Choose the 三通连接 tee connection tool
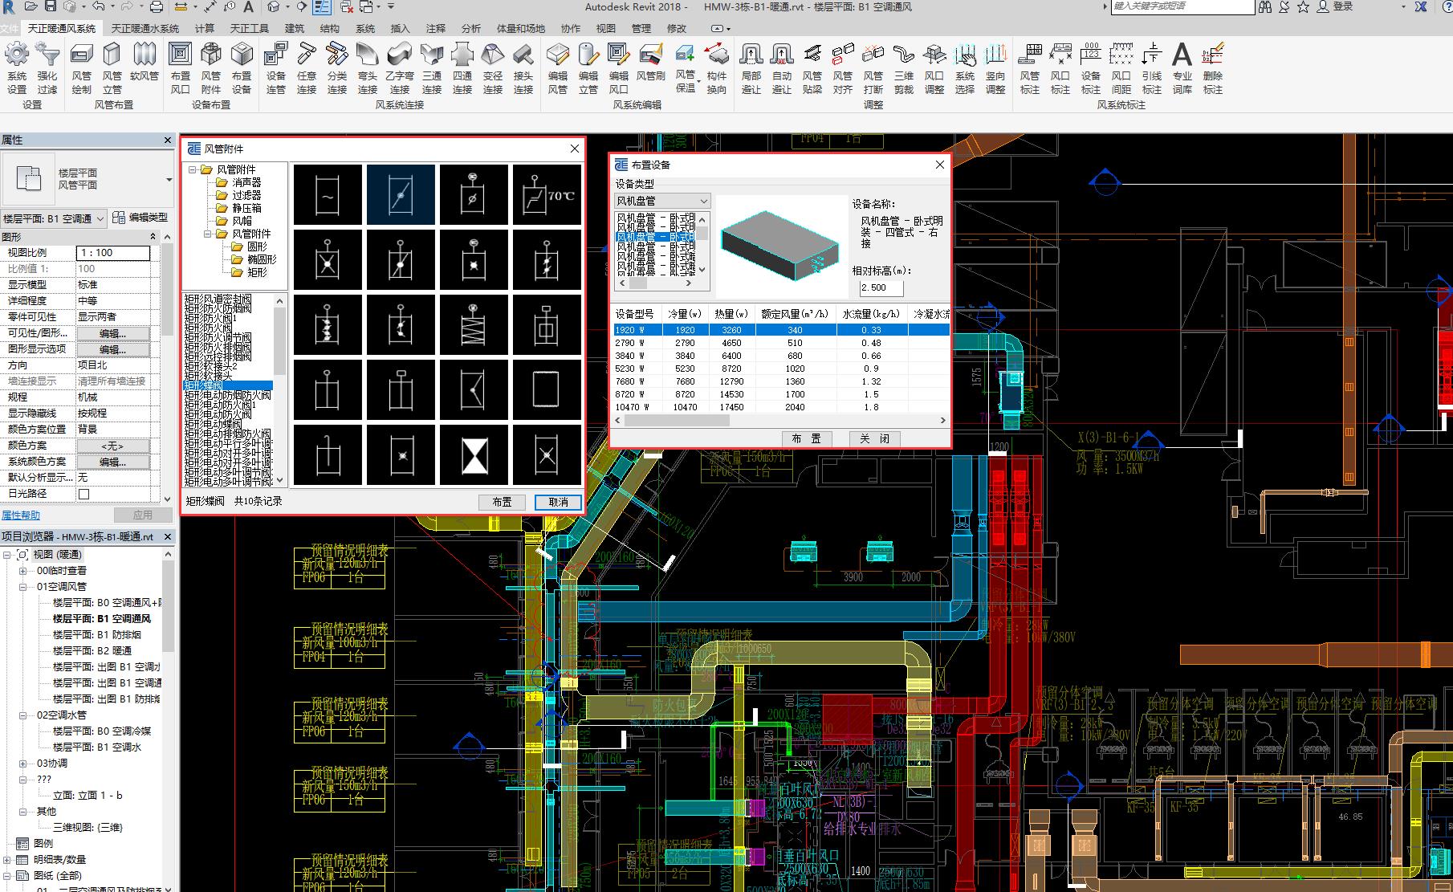 click(432, 67)
